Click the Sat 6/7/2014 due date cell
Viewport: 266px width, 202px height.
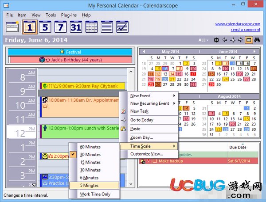pos(243,161)
